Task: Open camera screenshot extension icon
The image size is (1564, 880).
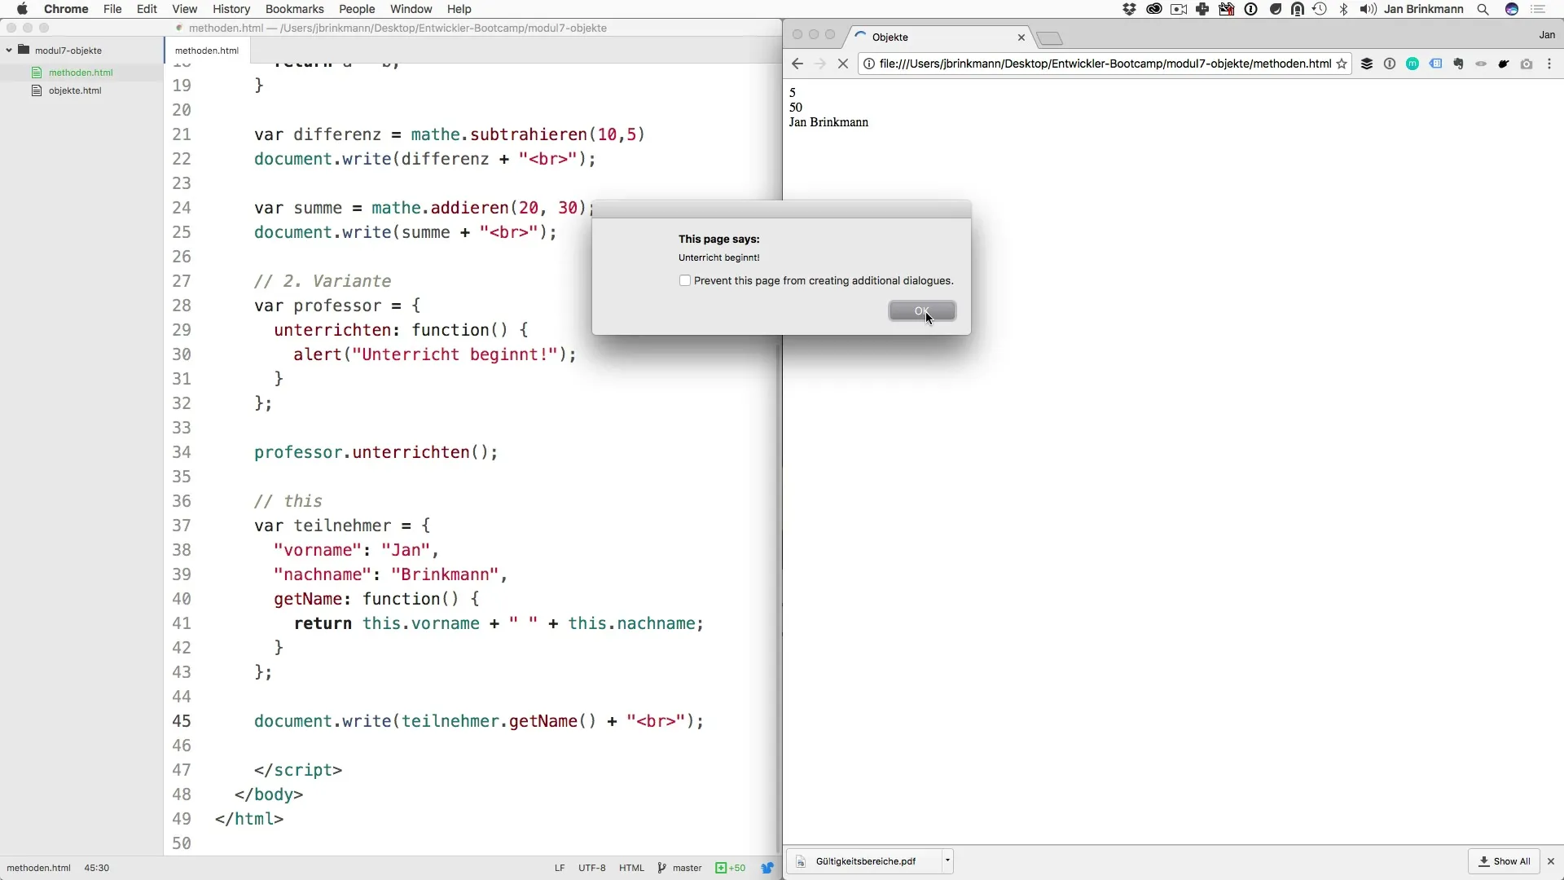Action: pyautogui.click(x=1527, y=64)
